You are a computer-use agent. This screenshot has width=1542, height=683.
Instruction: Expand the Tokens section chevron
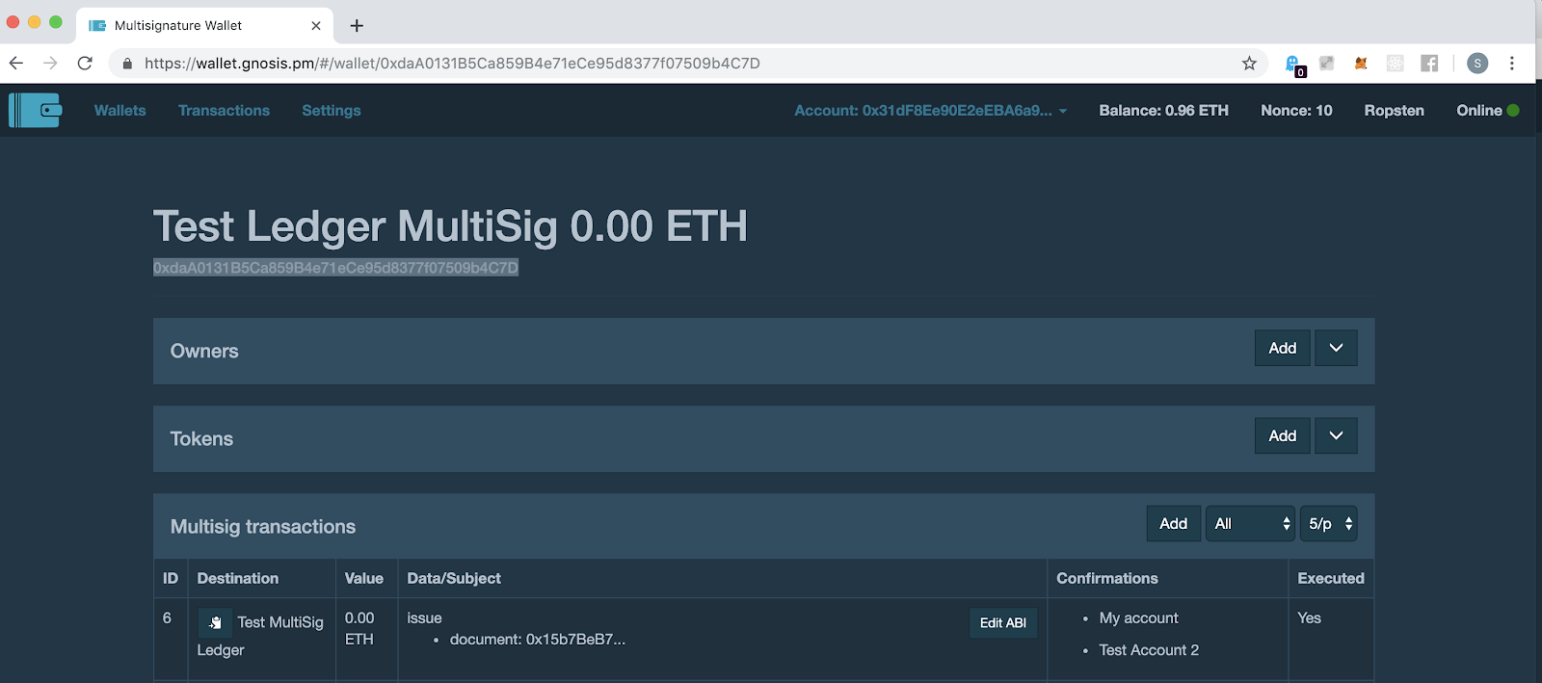pos(1336,435)
